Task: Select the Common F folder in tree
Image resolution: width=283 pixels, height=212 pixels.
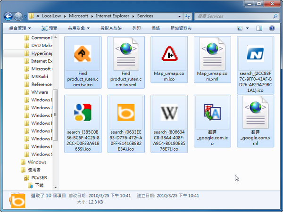Action: tap(39, 38)
